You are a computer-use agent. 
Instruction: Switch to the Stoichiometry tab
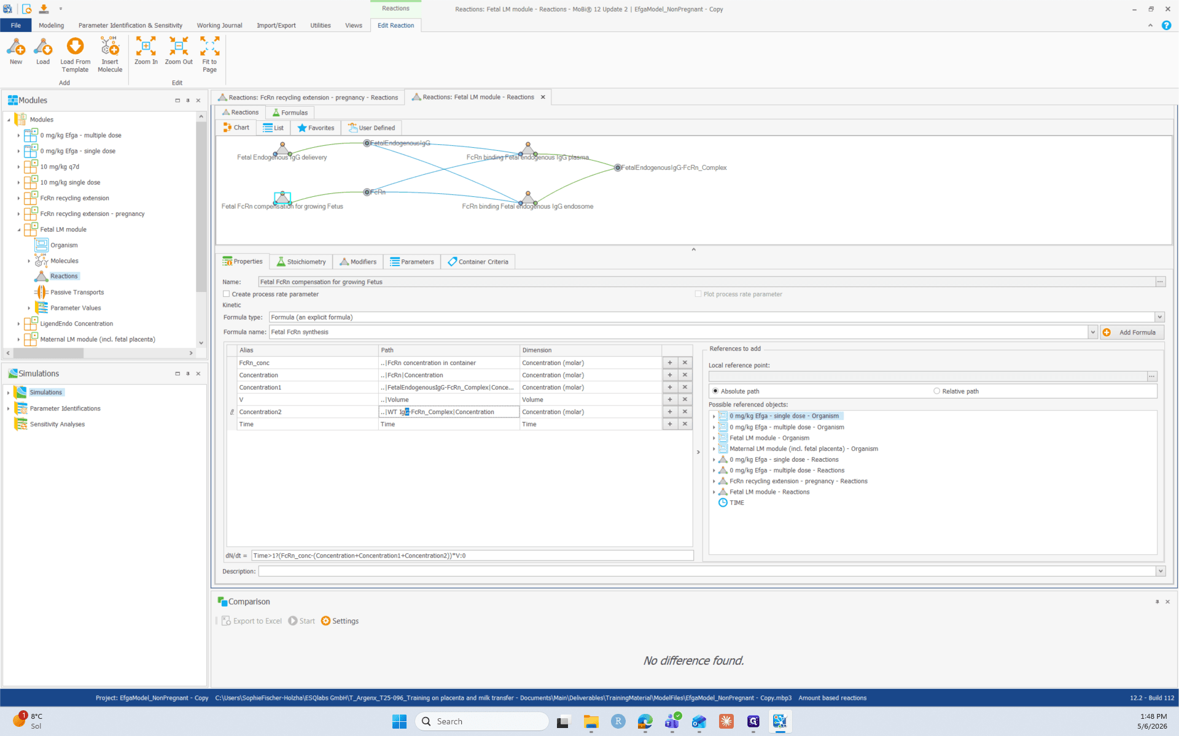(x=301, y=261)
